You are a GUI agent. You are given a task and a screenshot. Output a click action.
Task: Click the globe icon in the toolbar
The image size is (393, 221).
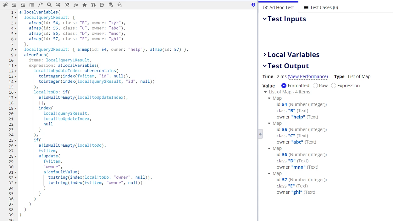(120, 5)
